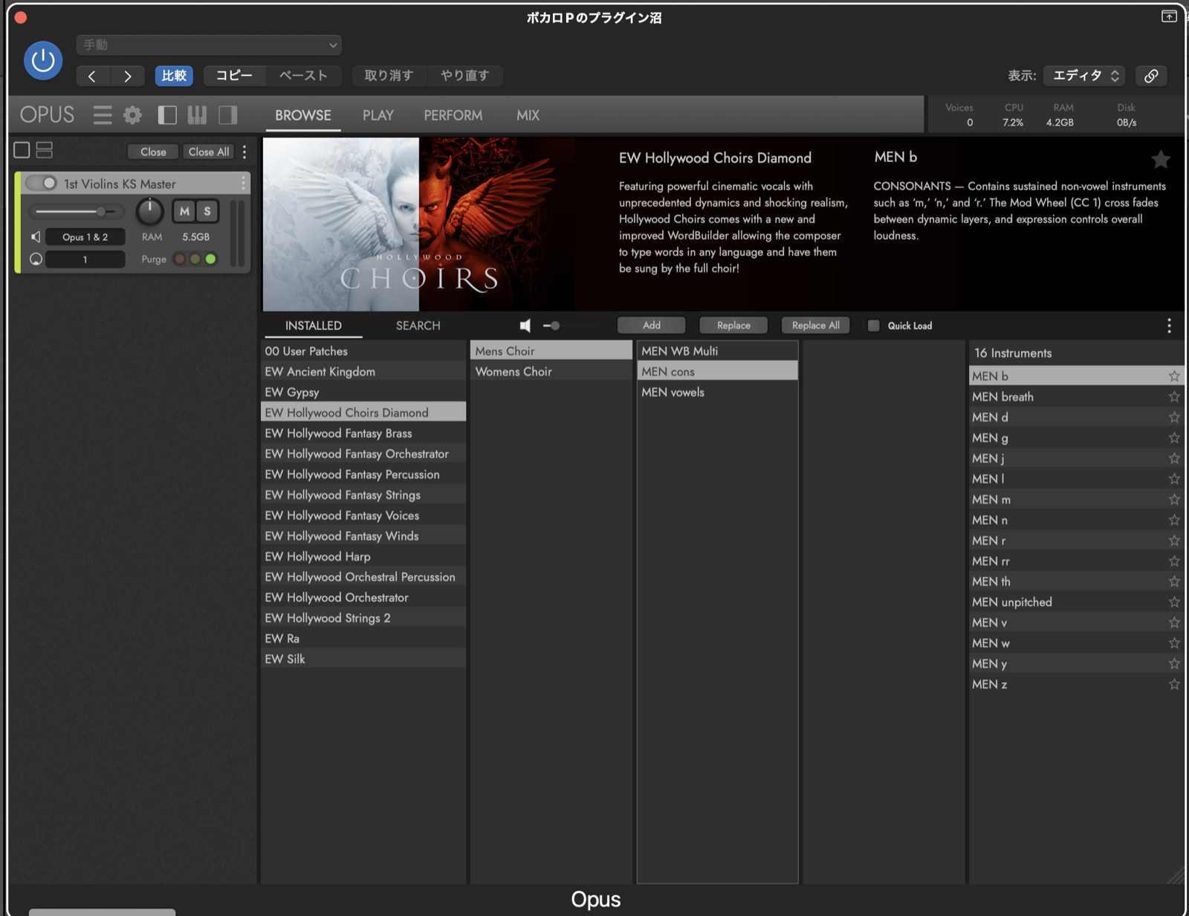Expand EW Hollywood Orchestrator library
The image size is (1189, 916).
coord(363,597)
